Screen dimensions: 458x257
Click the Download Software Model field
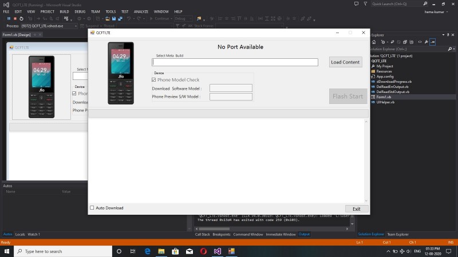231,88
